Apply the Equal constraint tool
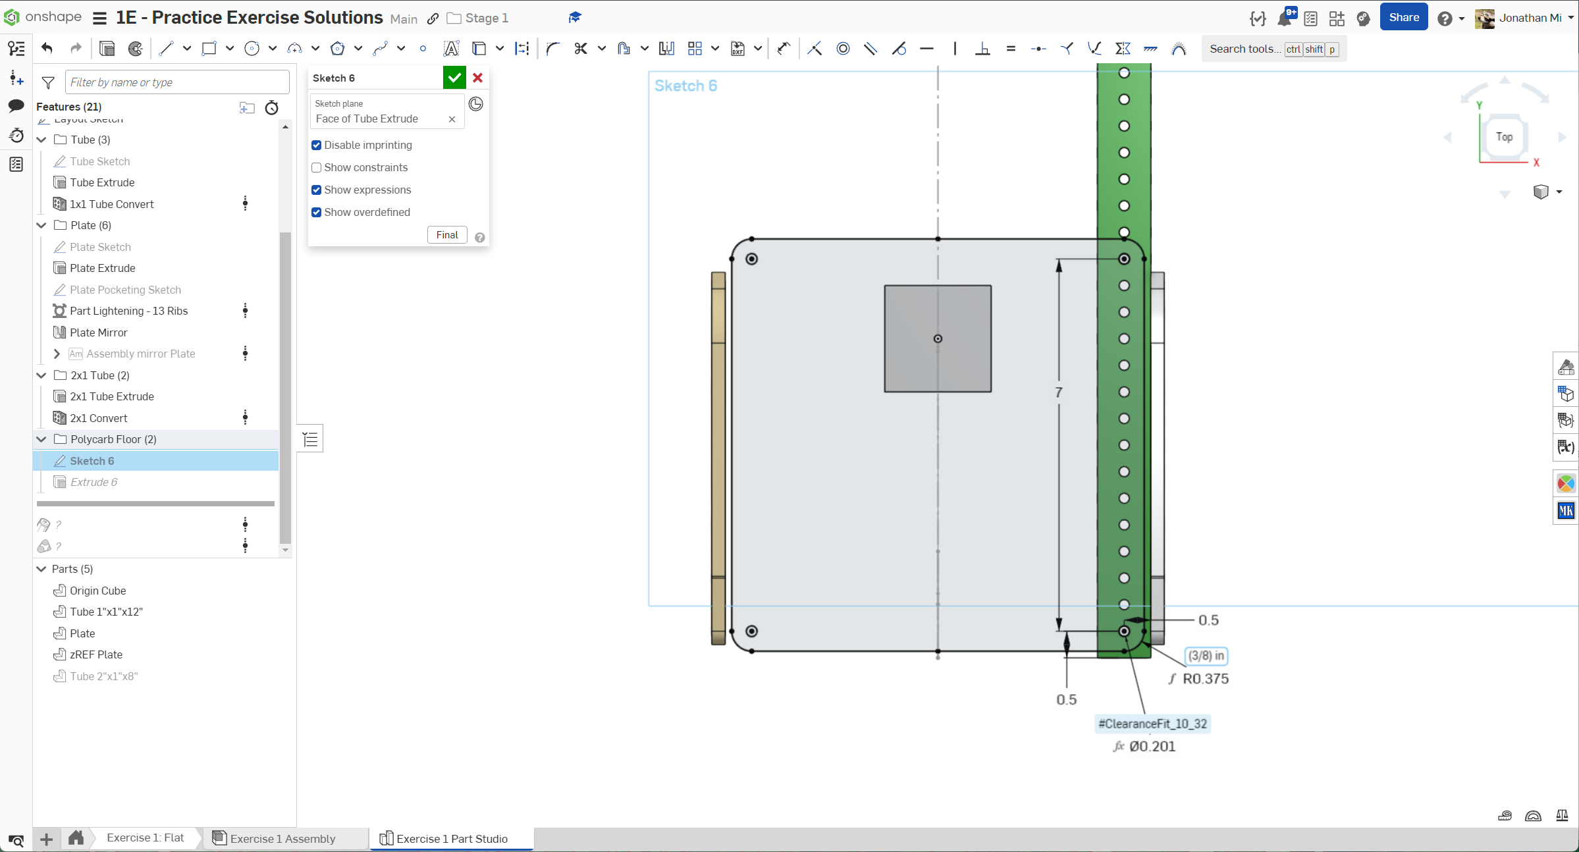Viewport: 1579px width, 852px height. tap(1011, 48)
